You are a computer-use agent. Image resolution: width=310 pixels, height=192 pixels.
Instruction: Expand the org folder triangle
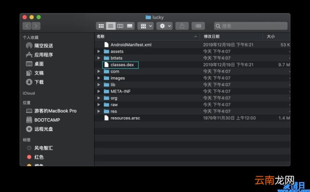point(99,98)
